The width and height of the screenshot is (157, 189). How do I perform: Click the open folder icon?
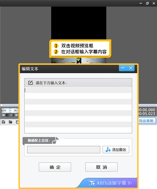11,122
